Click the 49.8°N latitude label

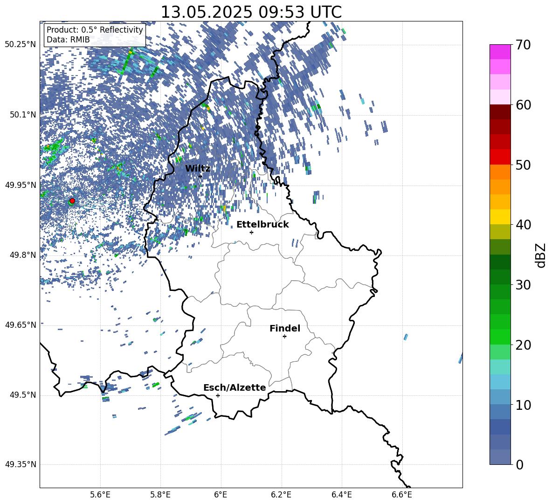tap(22, 255)
